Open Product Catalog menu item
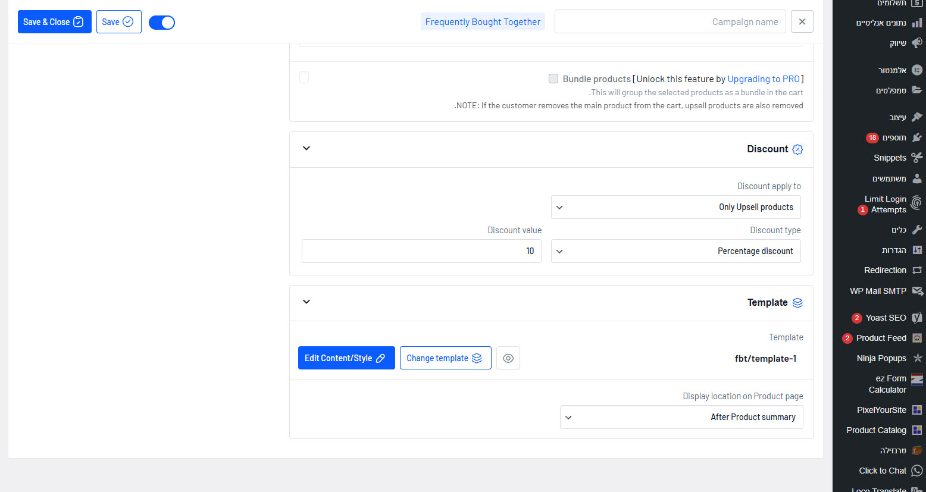926x492 pixels. 876,430
